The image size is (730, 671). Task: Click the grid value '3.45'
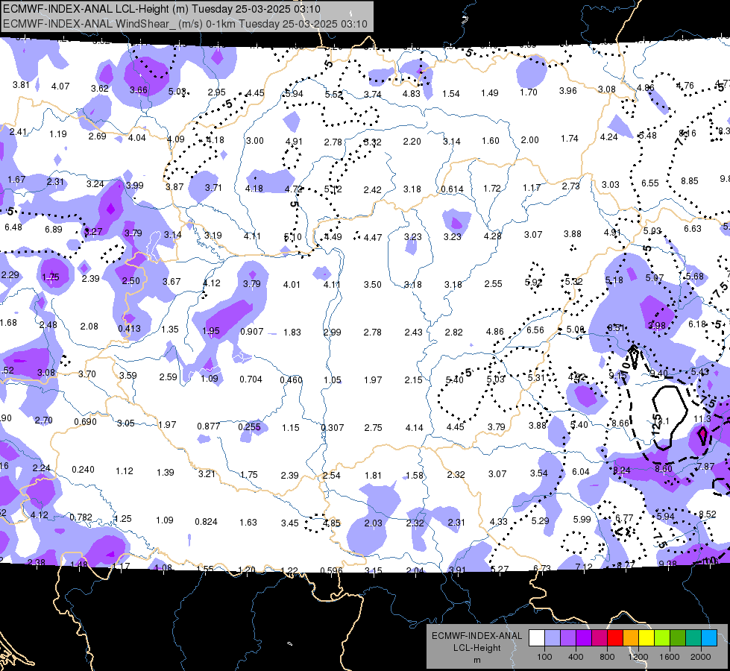tap(289, 523)
